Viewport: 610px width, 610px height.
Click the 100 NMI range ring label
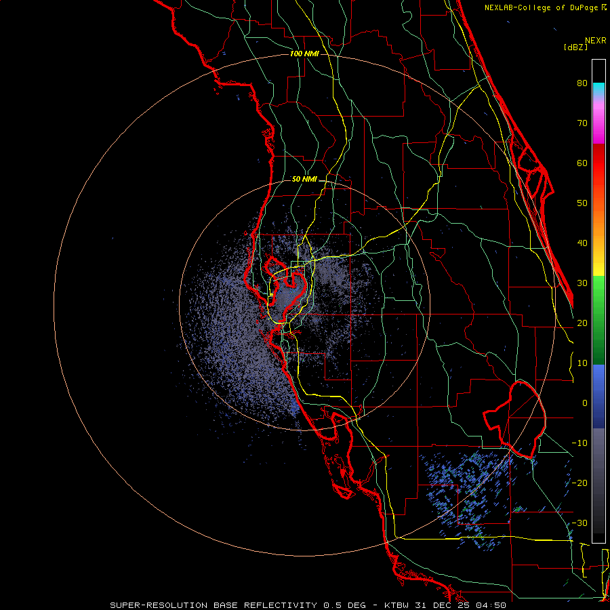point(304,54)
